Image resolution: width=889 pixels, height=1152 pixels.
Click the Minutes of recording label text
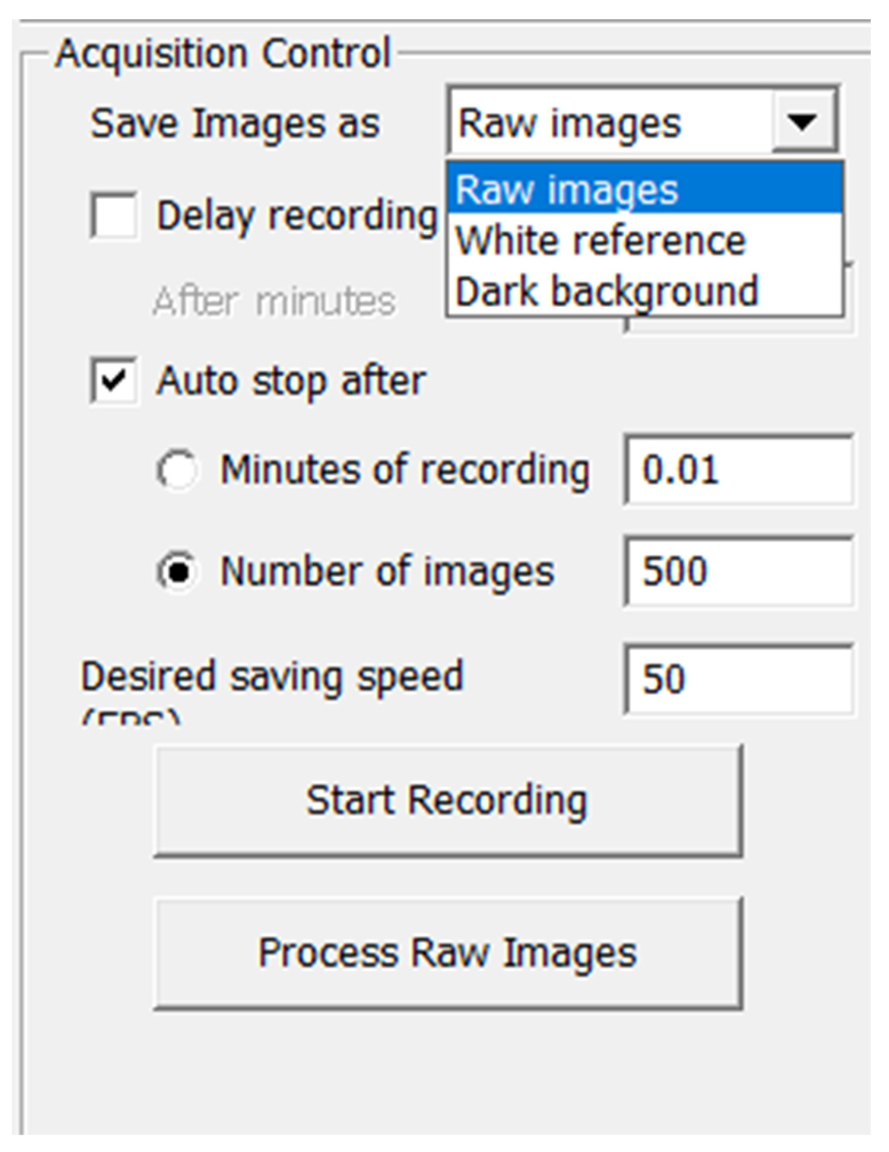coord(405,469)
